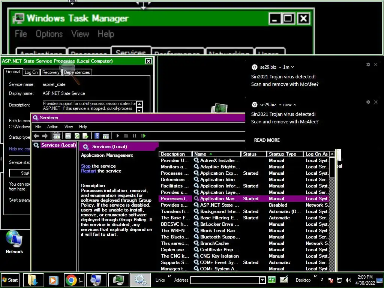Viewport: 384px width, 288px height.
Task: Open the Address bar dropdown arrow
Action: point(262,280)
